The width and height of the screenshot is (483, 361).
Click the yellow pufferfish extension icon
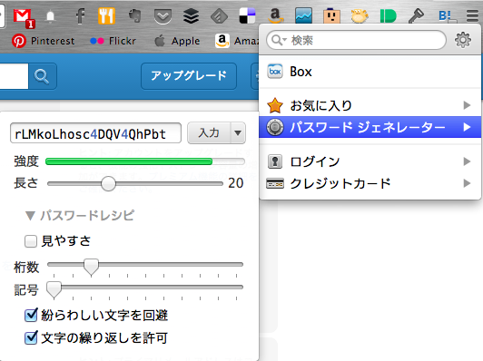click(360, 16)
